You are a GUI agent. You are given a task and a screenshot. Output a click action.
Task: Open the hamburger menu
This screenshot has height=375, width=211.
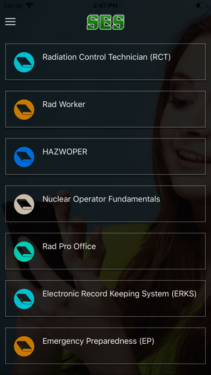10,22
